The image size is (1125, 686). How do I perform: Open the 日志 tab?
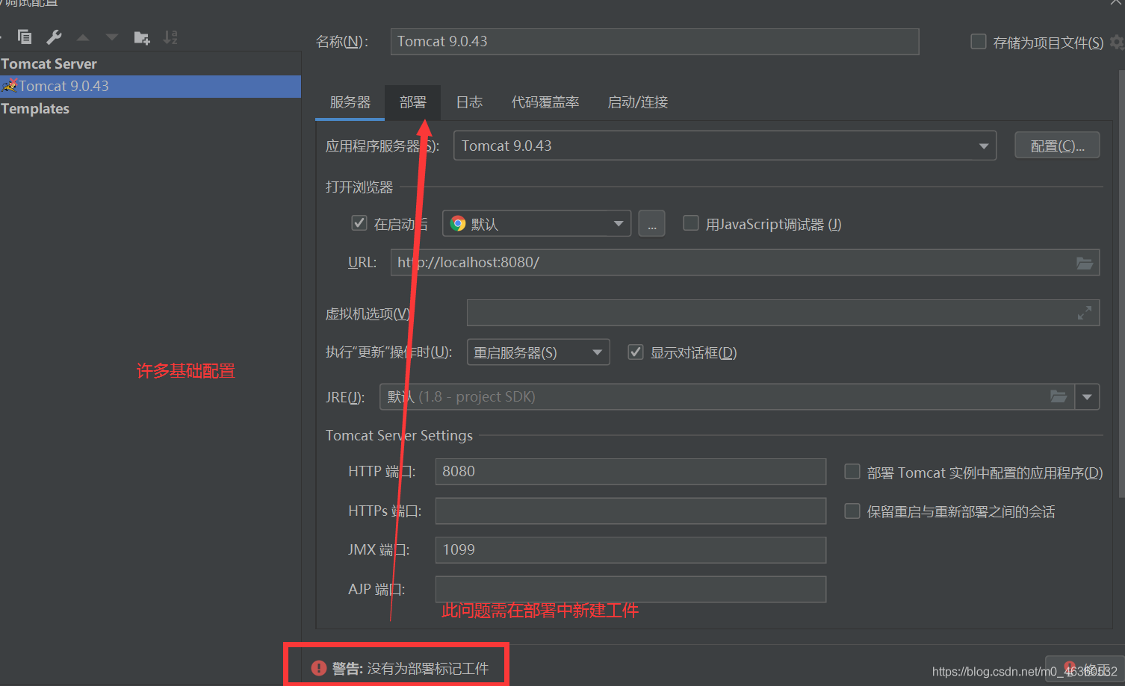(469, 102)
